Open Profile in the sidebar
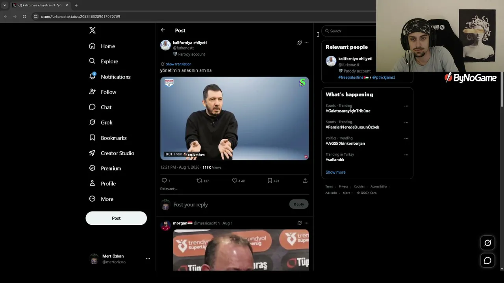This screenshot has width=504, height=283. (x=108, y=184)
